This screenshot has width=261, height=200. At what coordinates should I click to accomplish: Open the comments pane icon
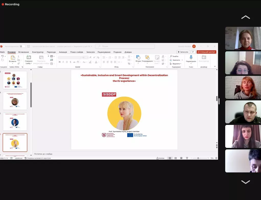[193, 52]
